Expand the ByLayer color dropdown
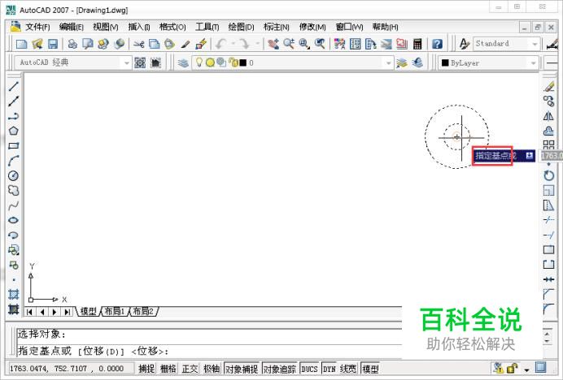Image resolution: width=563 pixels, height=380 pixels. pyautogui.click(x=533, y=63)
